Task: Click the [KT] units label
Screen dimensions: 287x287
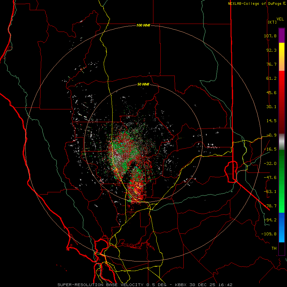Action: click(272, 22)
